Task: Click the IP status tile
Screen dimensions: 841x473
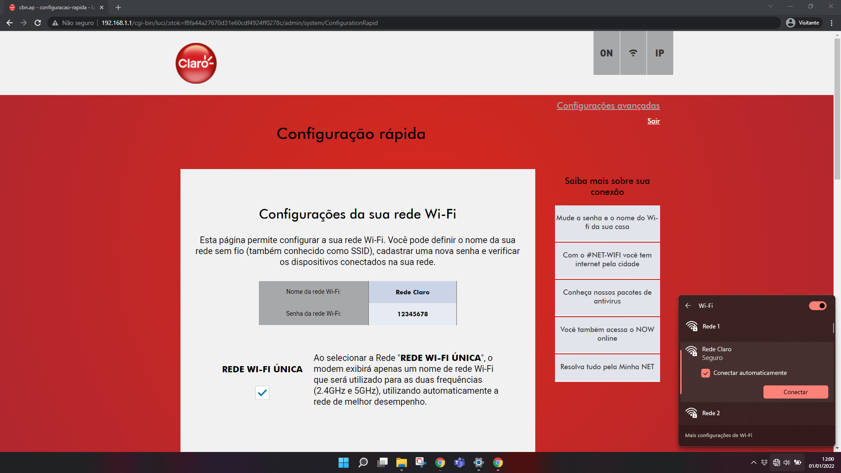Action: coord(660,53)
